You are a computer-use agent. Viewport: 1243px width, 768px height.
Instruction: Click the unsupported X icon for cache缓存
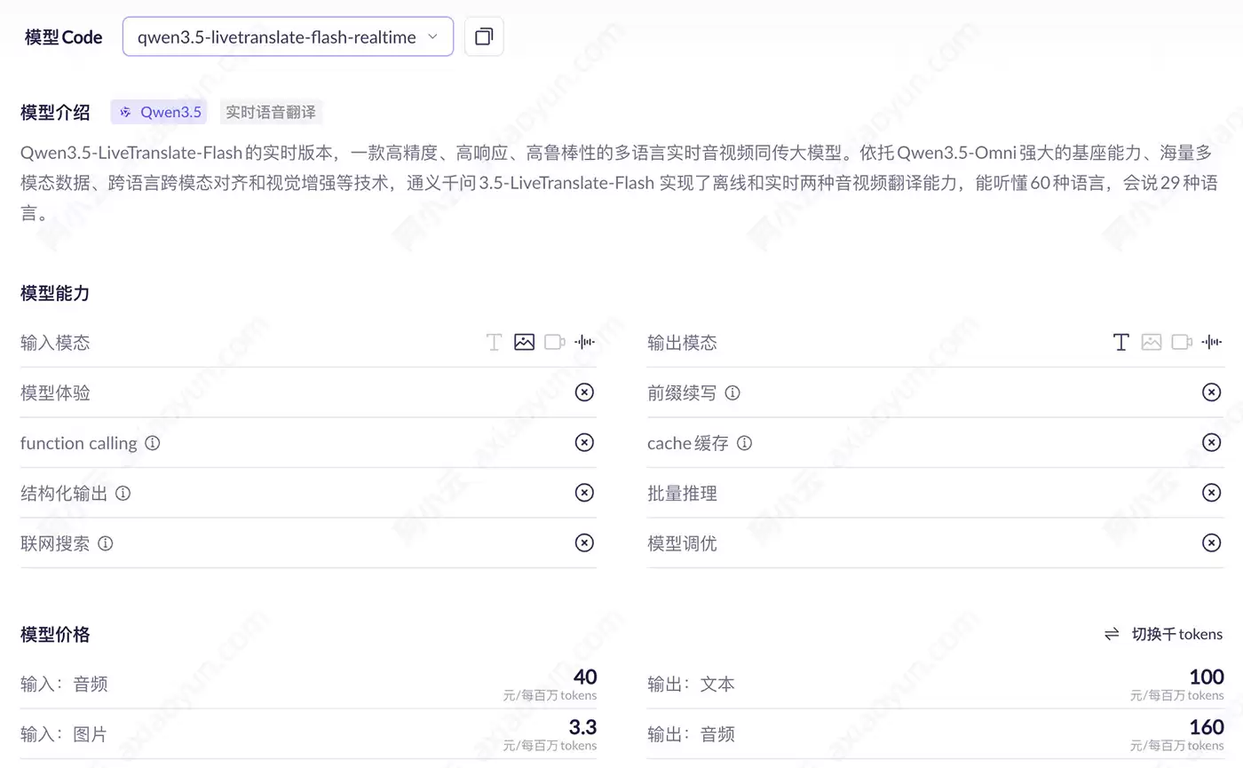[x=1211, y=442]
